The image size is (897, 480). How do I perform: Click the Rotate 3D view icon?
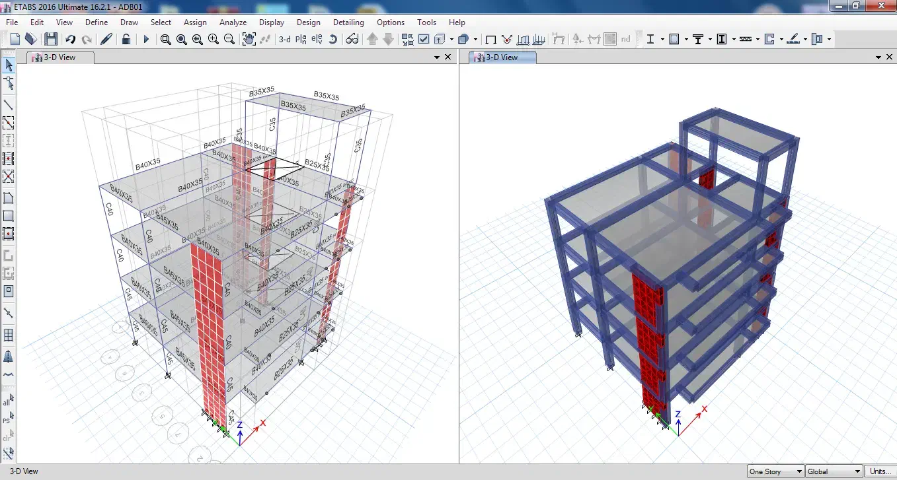coord(333,39)
